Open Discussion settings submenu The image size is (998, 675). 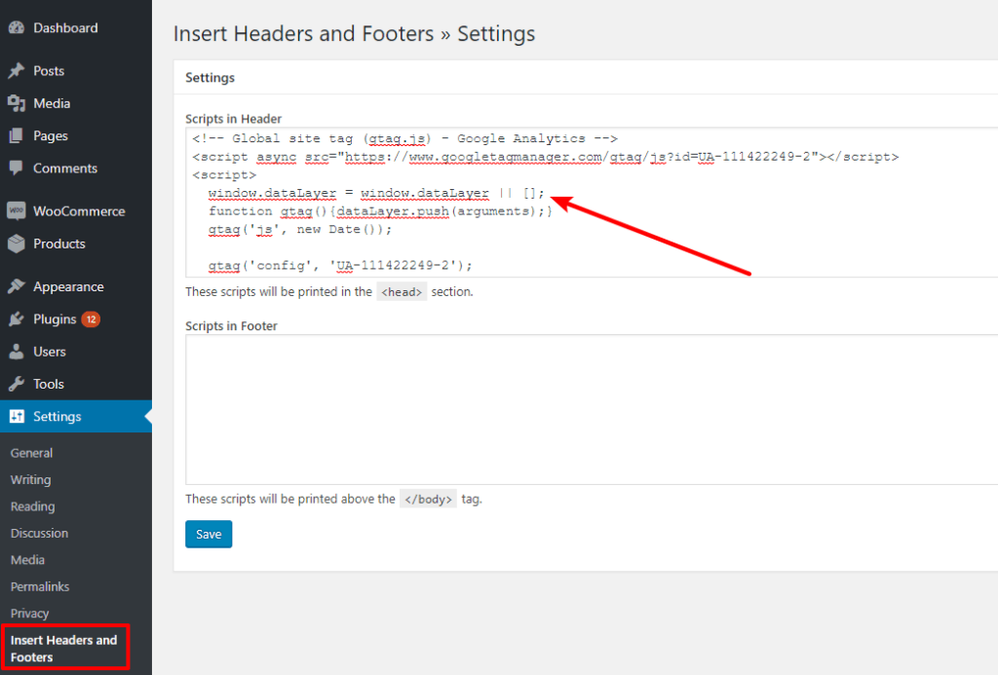[x=39, y=533]
